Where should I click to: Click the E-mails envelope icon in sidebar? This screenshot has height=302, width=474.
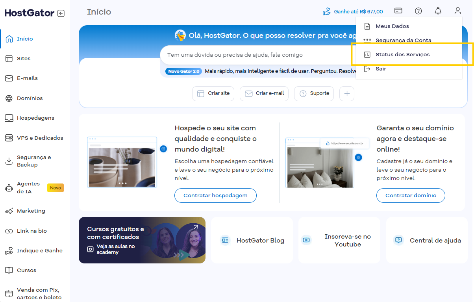(x=9, y=78)
